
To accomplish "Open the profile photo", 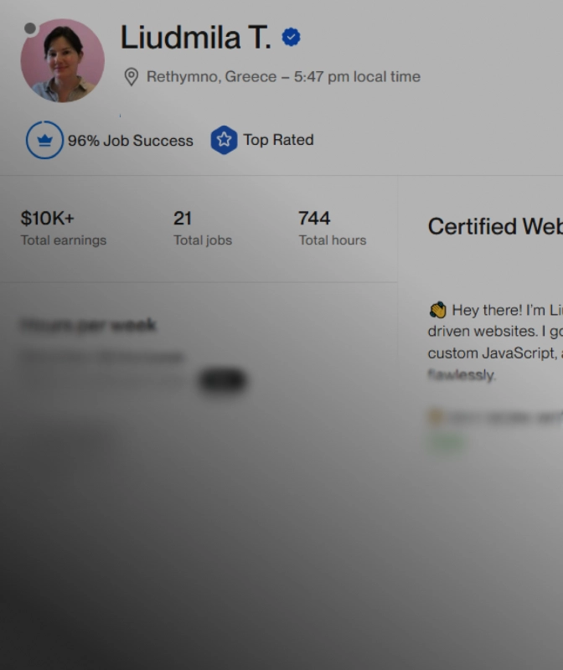I will click(x=63, y=60).
